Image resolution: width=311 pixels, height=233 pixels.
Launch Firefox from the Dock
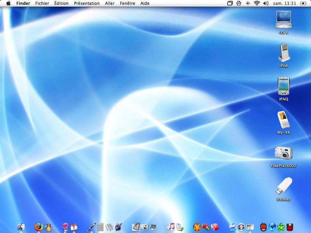point(38,227)
